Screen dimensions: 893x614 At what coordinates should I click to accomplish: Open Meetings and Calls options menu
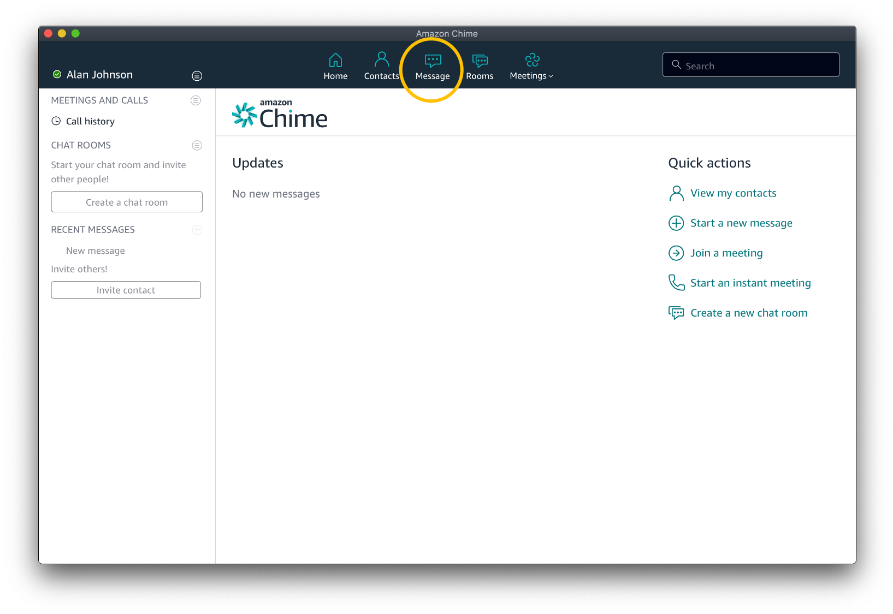click(x=196, y=100)
